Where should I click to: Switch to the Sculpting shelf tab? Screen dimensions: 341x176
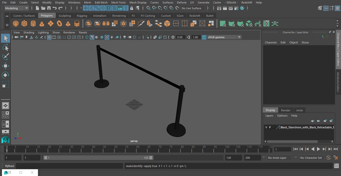[65, 16]
